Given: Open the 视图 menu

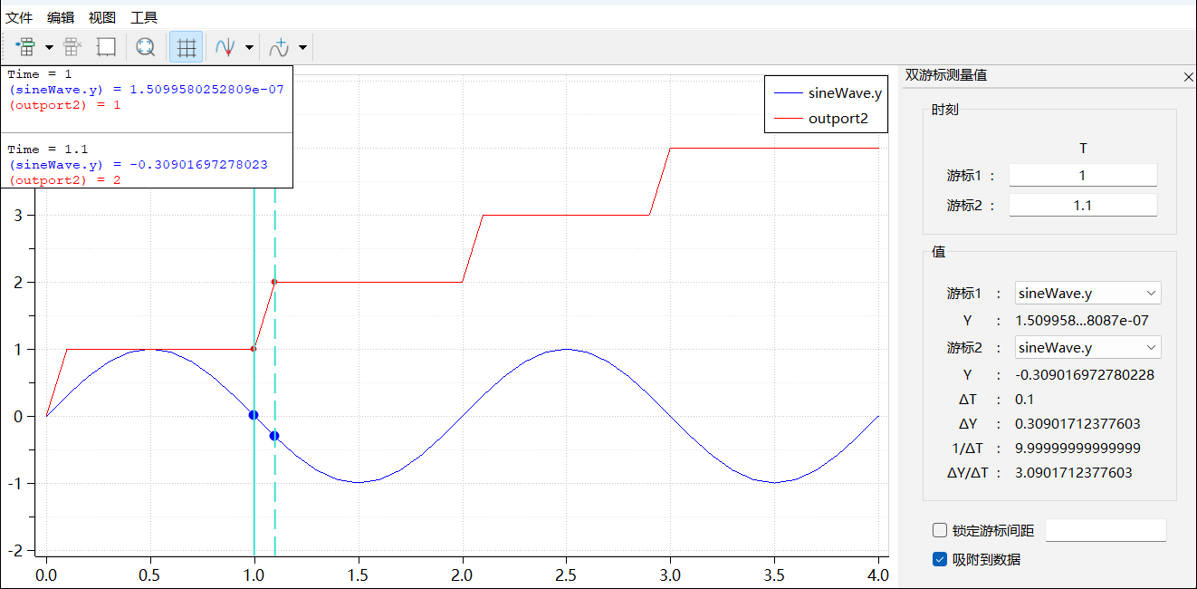Looking at the screenshot, I should tap(102, 17).
